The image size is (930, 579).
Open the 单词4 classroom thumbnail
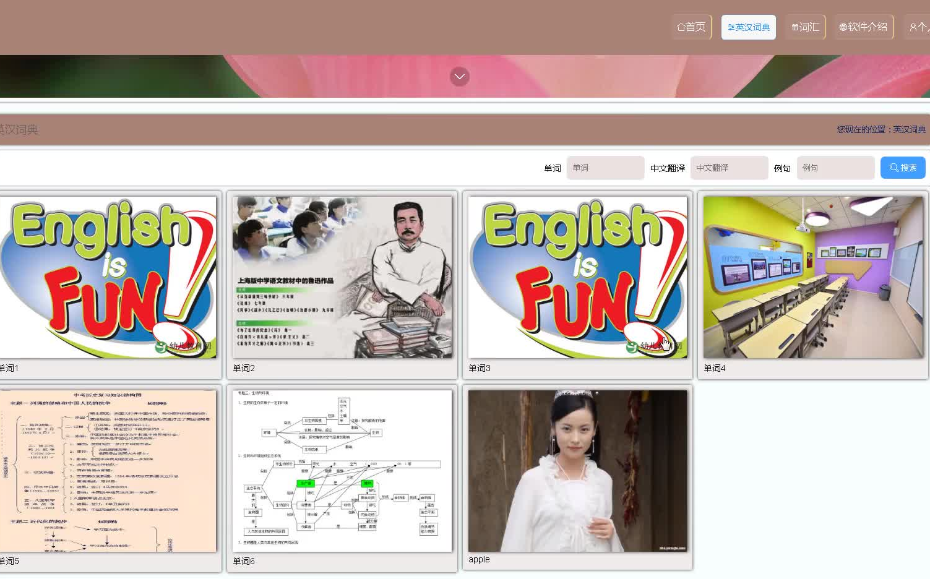(x=813, y=277)
